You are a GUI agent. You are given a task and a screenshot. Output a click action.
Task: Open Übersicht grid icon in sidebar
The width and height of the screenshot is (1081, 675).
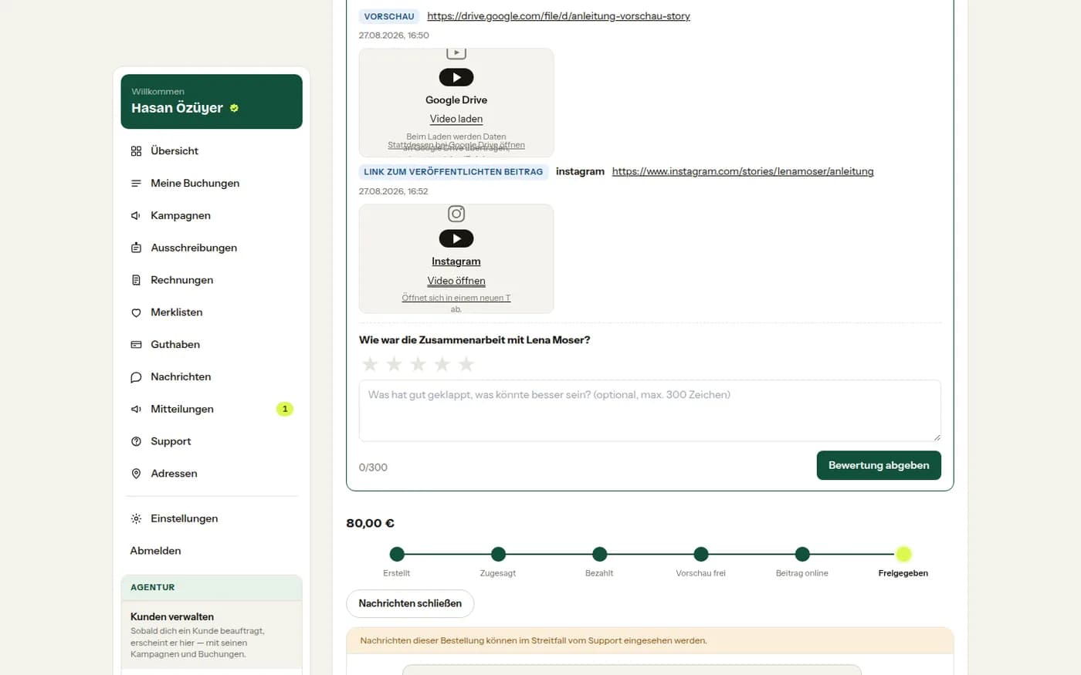(x=136, y=151)
